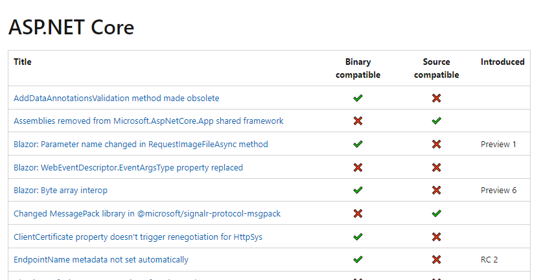Click the ASP.NET Core heading
The width and height of the screenshot is (541, 280).
(x=71, y=27)
